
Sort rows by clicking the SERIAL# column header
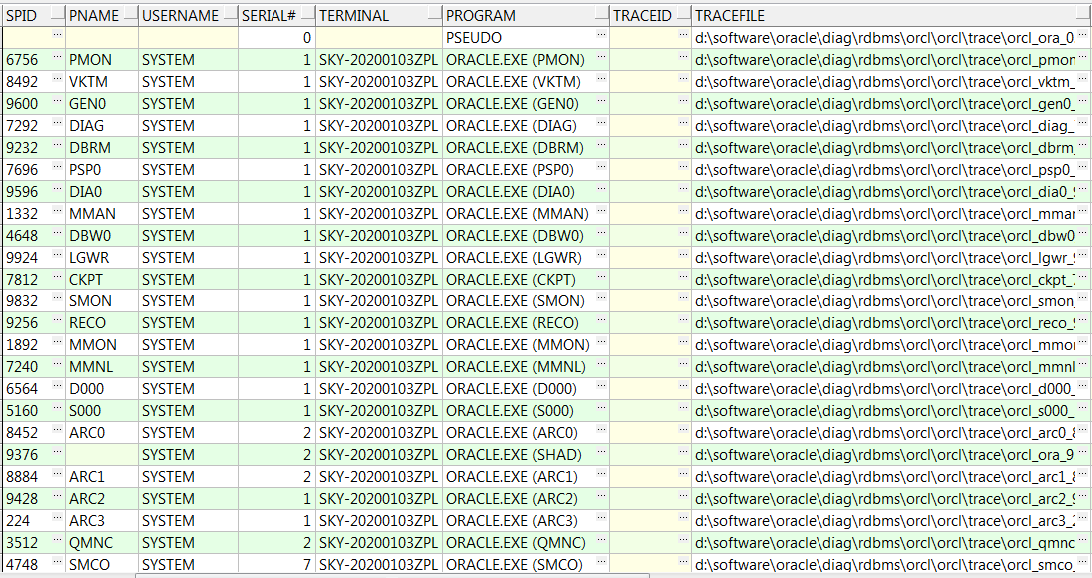[x=270, y=15]
